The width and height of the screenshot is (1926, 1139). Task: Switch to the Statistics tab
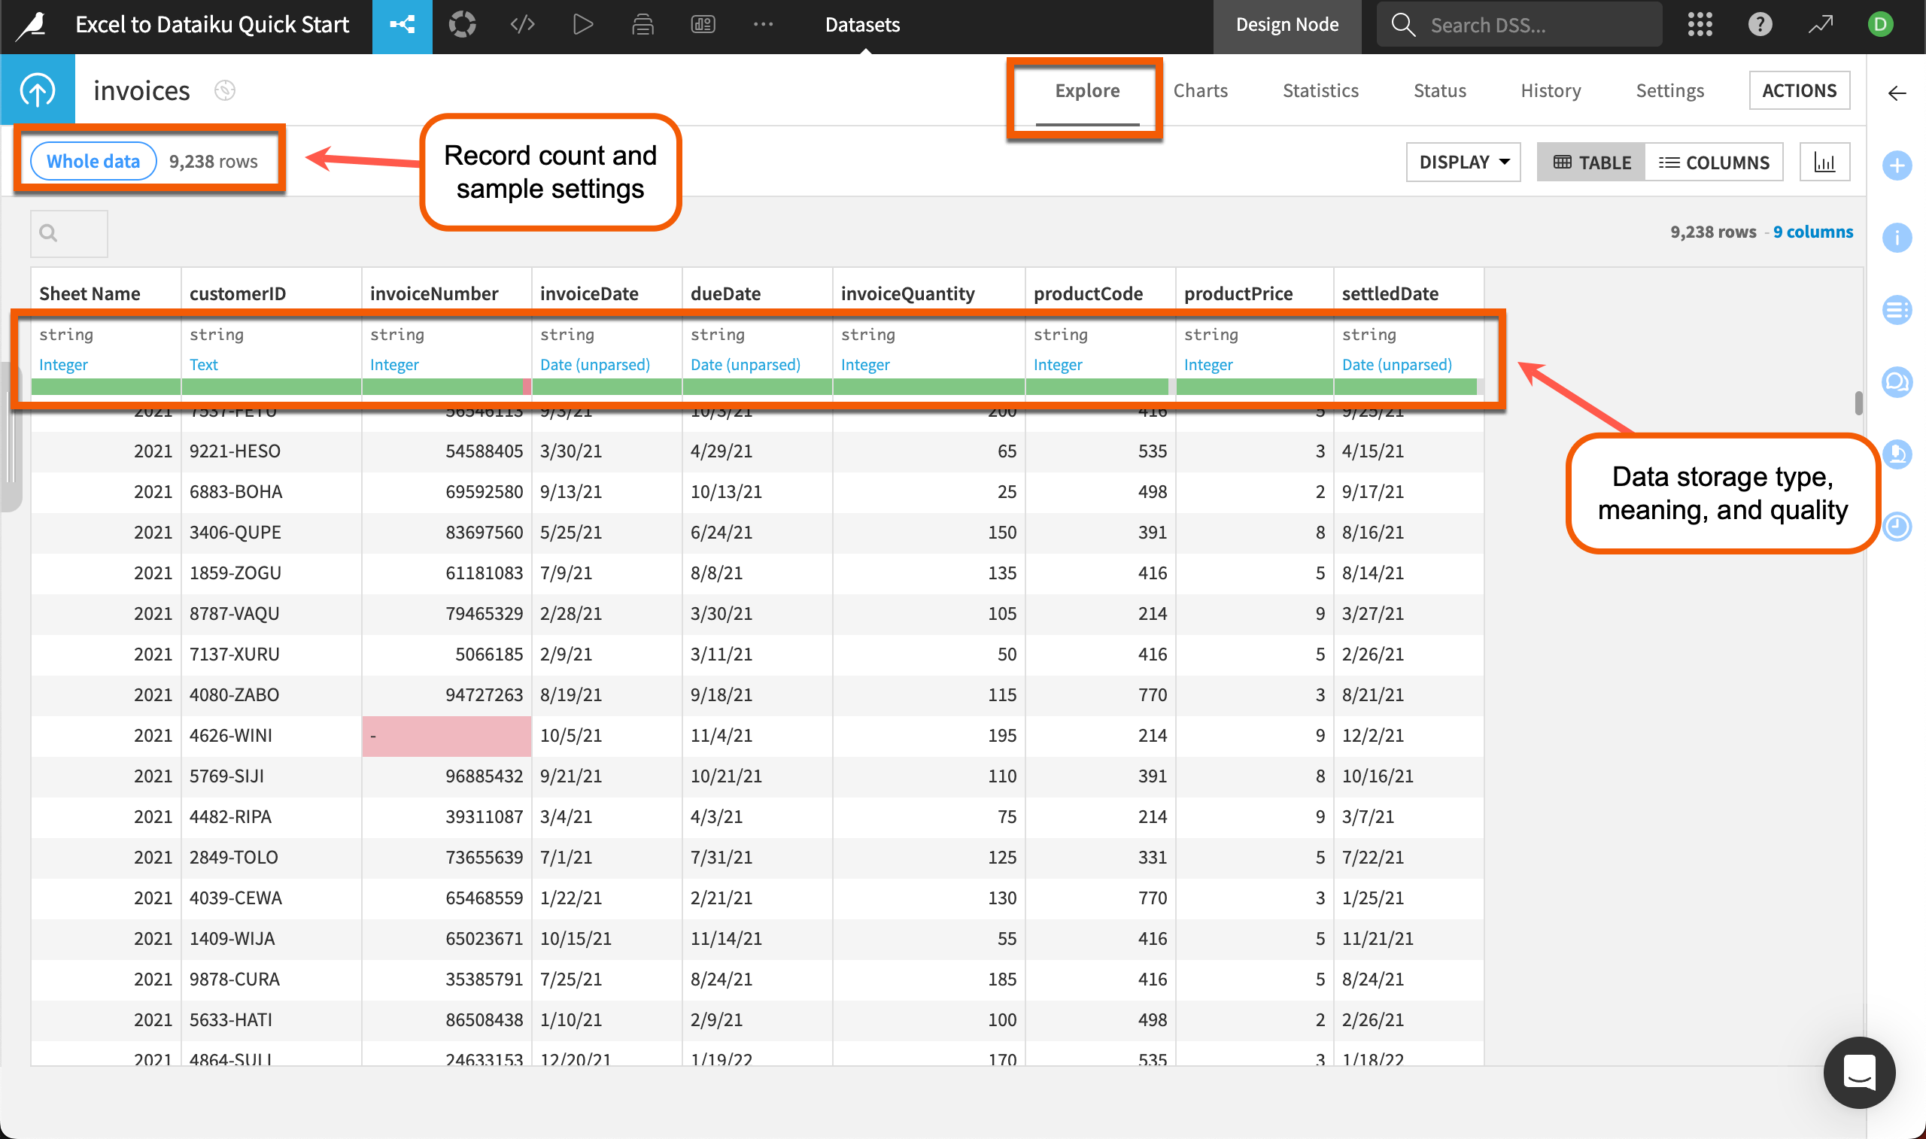tap(1320, 90)
